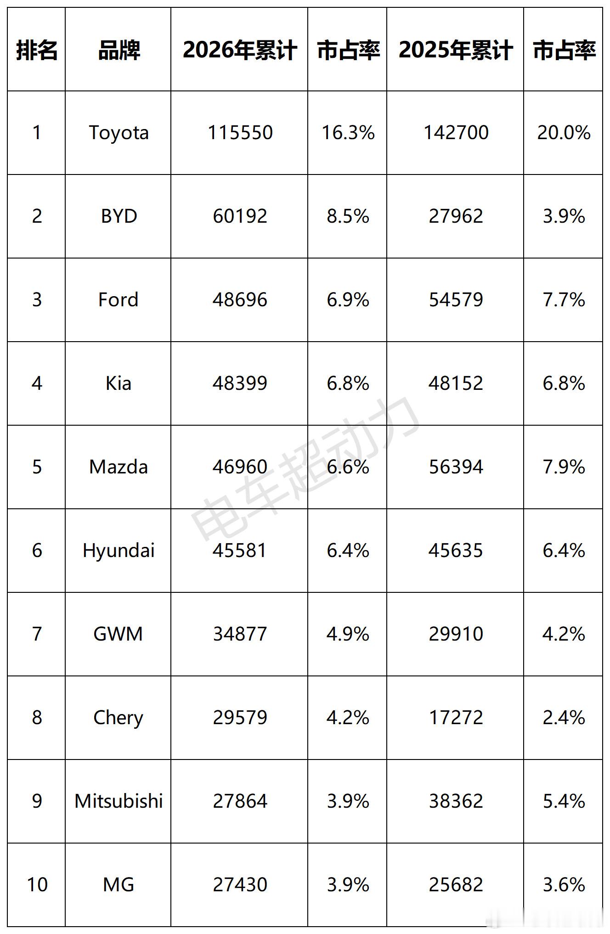Select the Kia brand cell

118,383
